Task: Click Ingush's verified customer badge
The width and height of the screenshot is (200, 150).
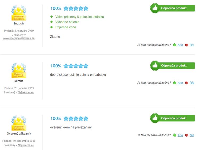Action: 19,13
